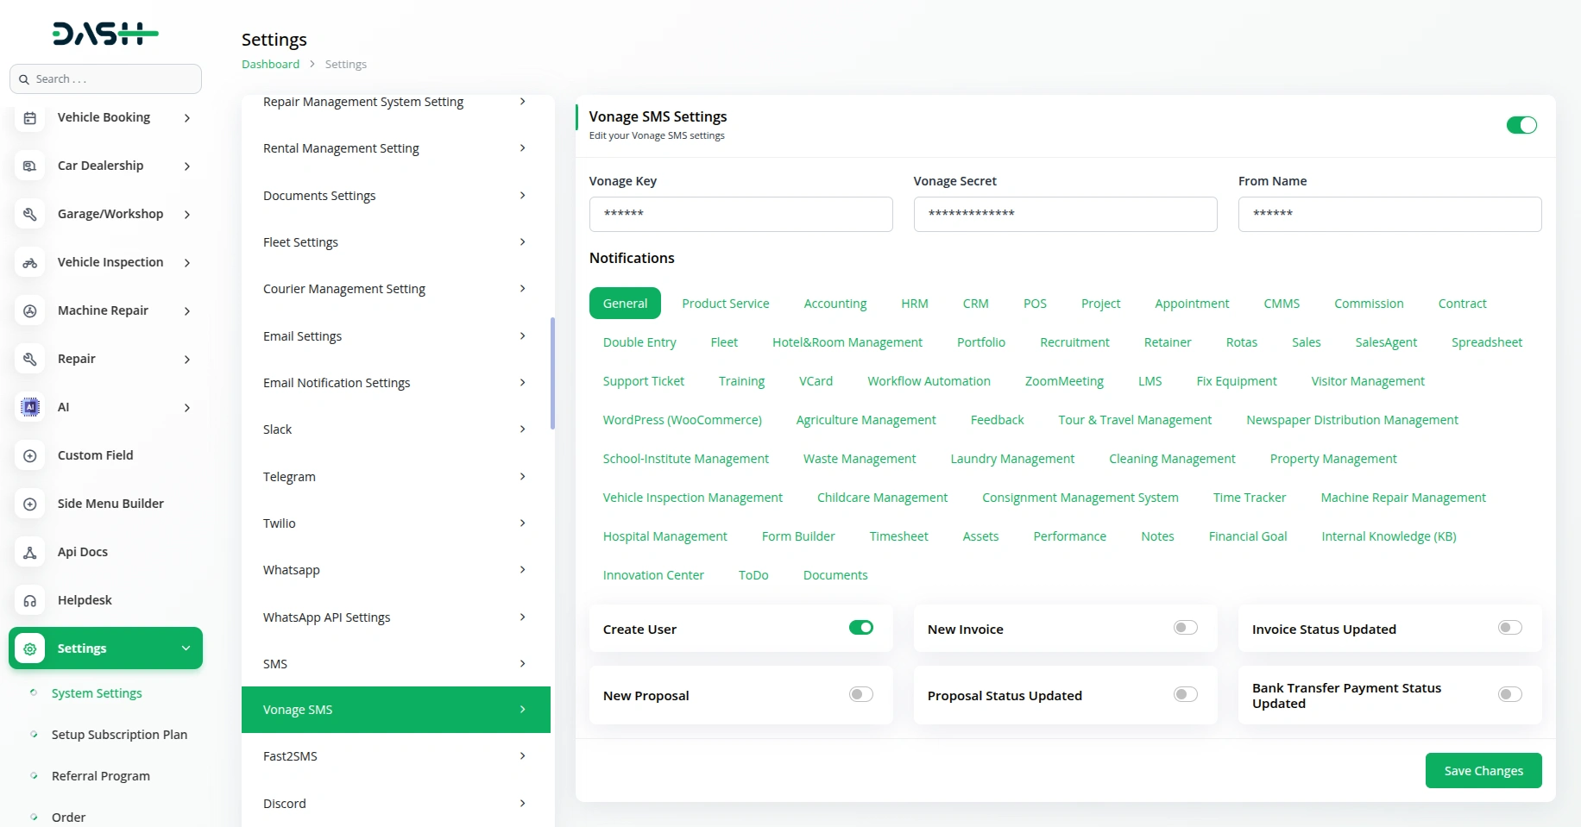Expand the Machine Repair sidebar menu
The height and width of the screenshot is (827, 1581).
pyautogui.click(x=187, y=311)
